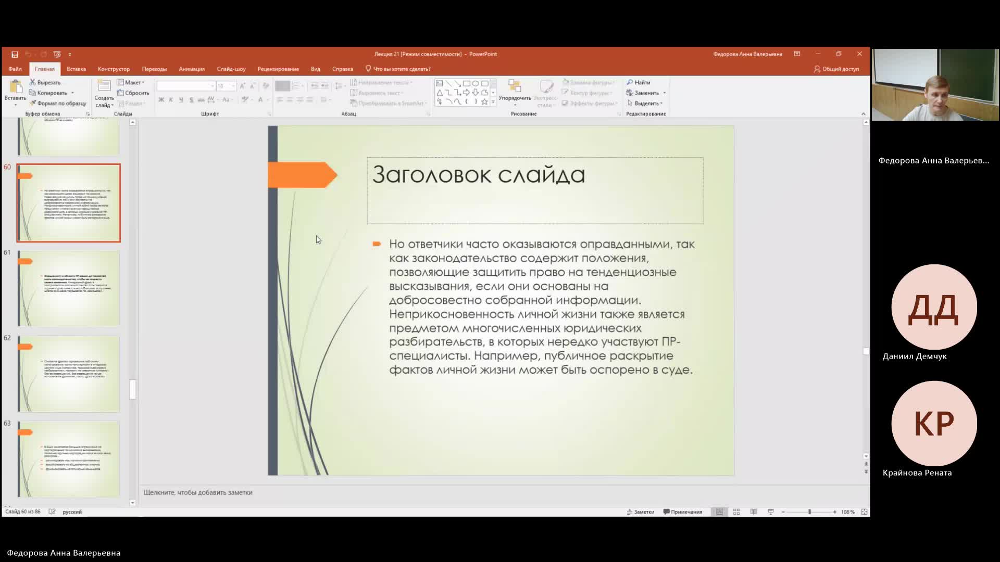The width and height of the screenshot is (1000, 562).
Task: Click the increase font size icon
Action: [x=242, y=86]
